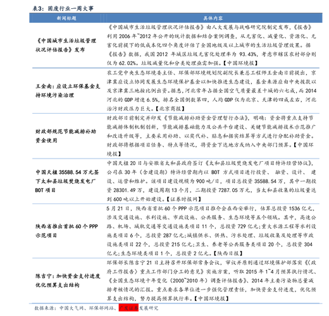Click the content paragraph ending 【北京商报】
Image resolution: width=329 pixels, height=316 pixels.
tap(211, 90)
